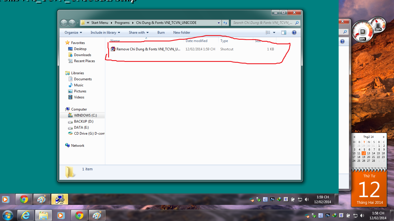Image resolution: width=394 pixels, height=221 pixels.
Task: Click the change your view icon
Action: pos(268,33)
